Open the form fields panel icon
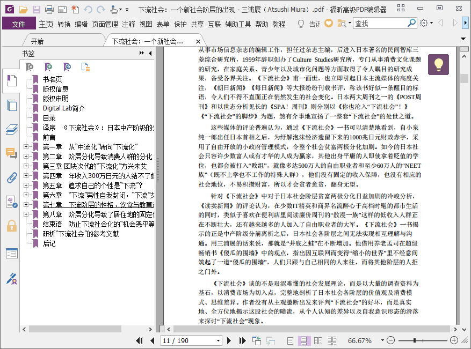Screen dimensions: 471x349 click(x=11, y=254)
